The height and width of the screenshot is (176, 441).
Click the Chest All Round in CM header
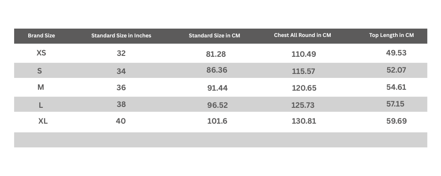coord(303,35)
